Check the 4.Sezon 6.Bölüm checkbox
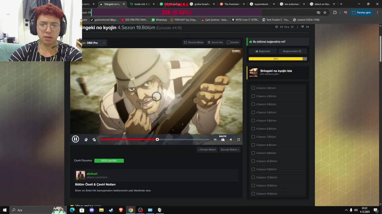 pos(253,129)
